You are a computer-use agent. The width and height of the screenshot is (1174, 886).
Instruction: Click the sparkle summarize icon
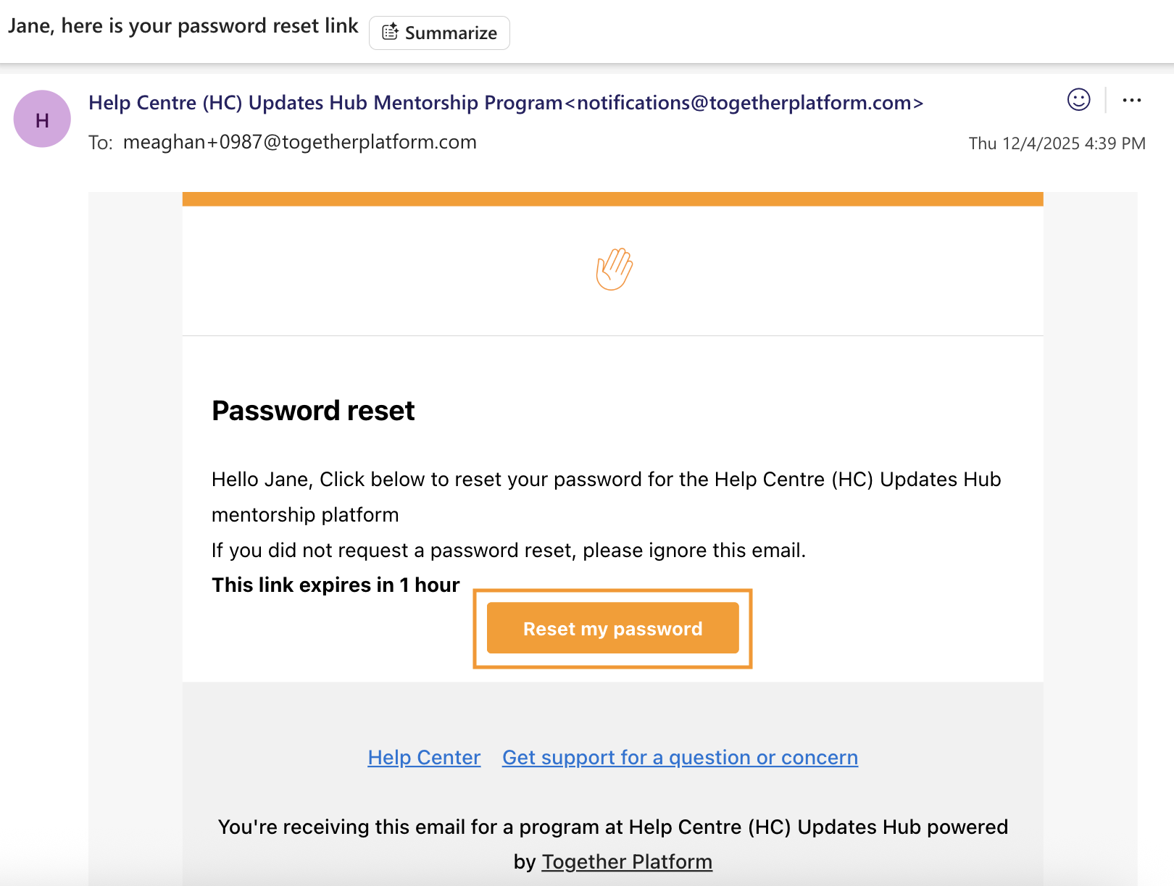coord(390,33)
